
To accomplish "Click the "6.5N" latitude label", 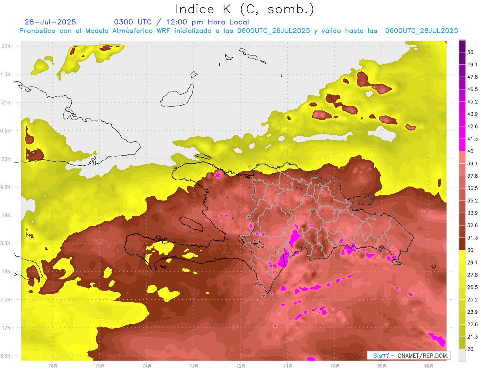I will 6,356.
